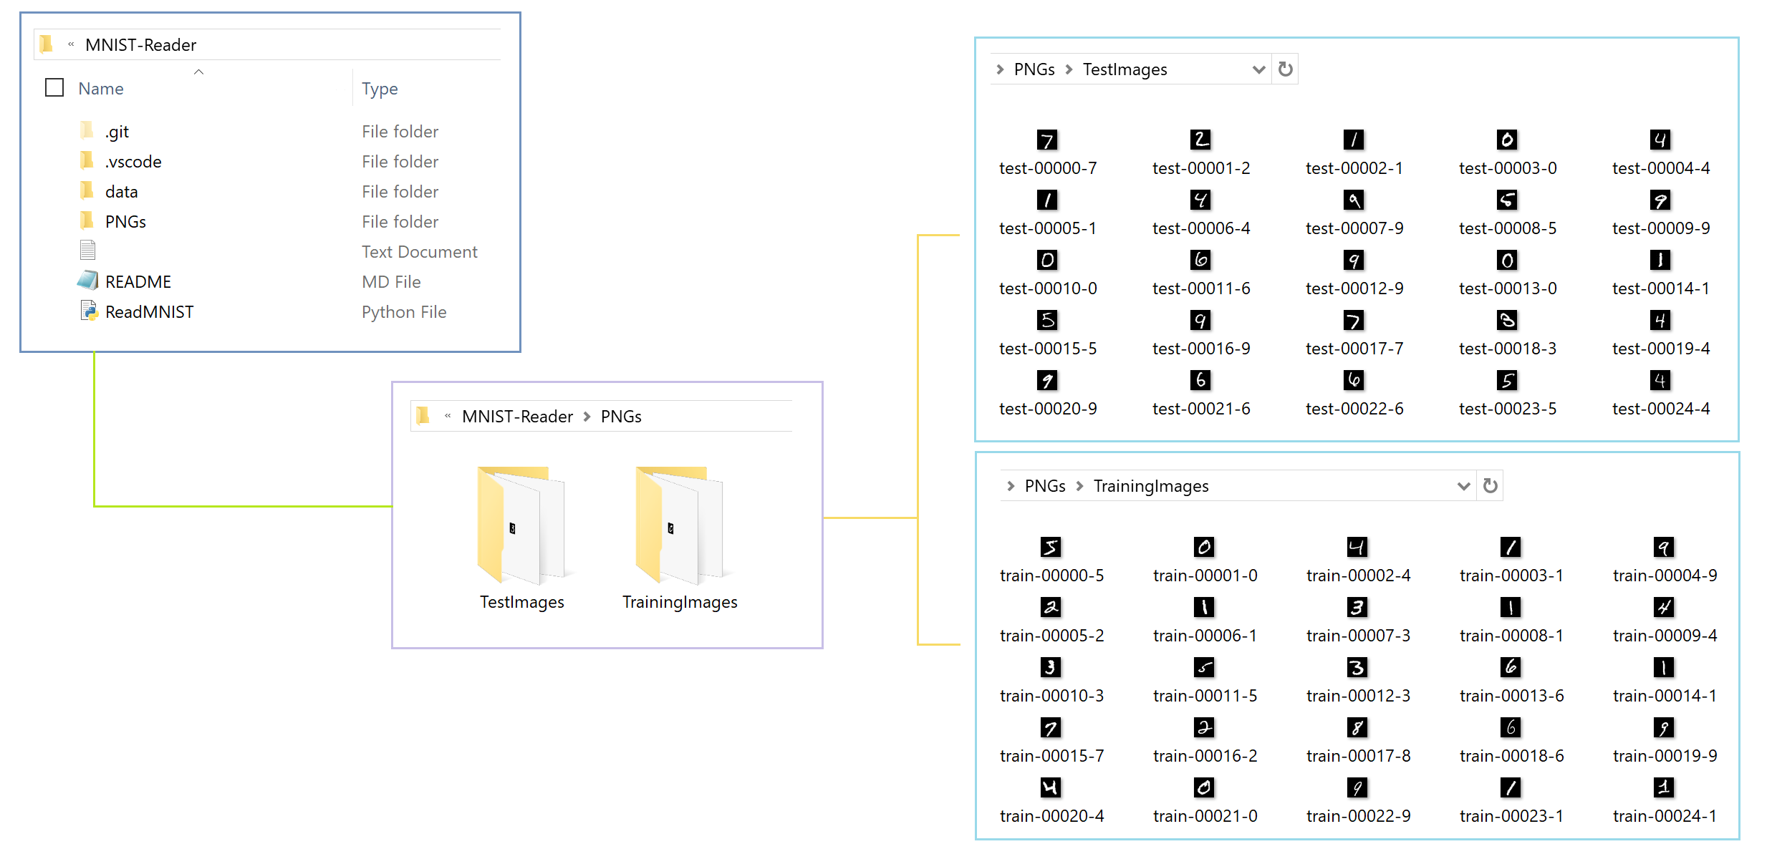The height and width of the screenshot is (849, 1772).
Task: Click the unnamed Text Document icon
Action: (87, 249)
